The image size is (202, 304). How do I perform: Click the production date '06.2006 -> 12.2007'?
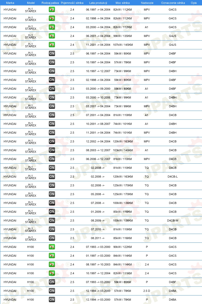pyautogui.click(x=98, y=159)
